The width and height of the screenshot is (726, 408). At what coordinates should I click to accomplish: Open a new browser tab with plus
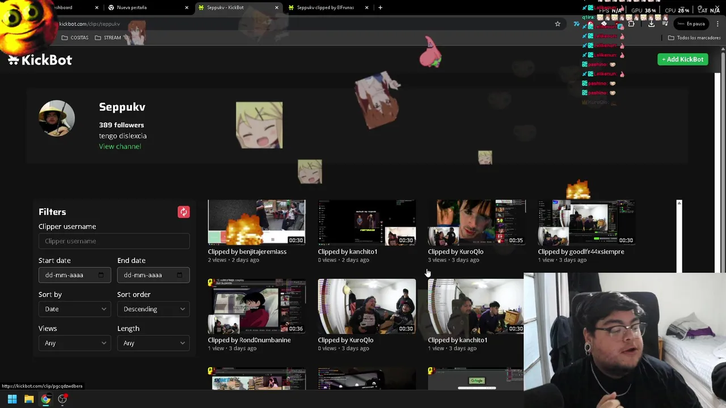coord(380,7)
